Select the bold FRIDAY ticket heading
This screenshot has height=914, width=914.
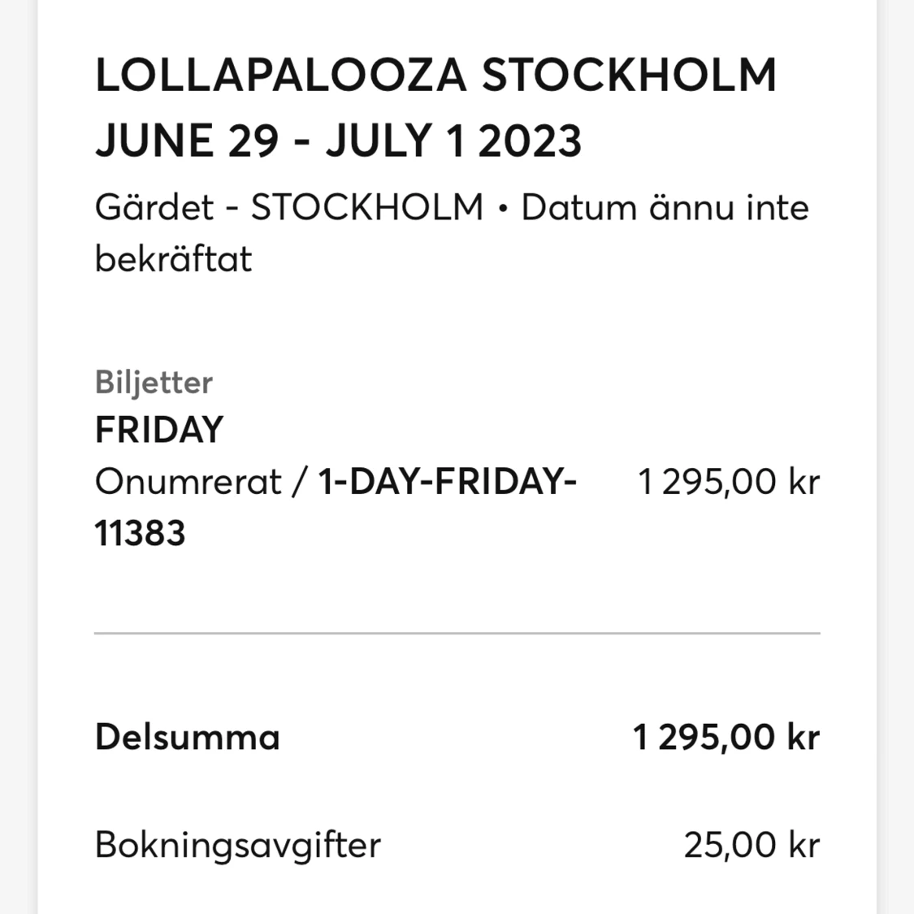click(158, 430)
